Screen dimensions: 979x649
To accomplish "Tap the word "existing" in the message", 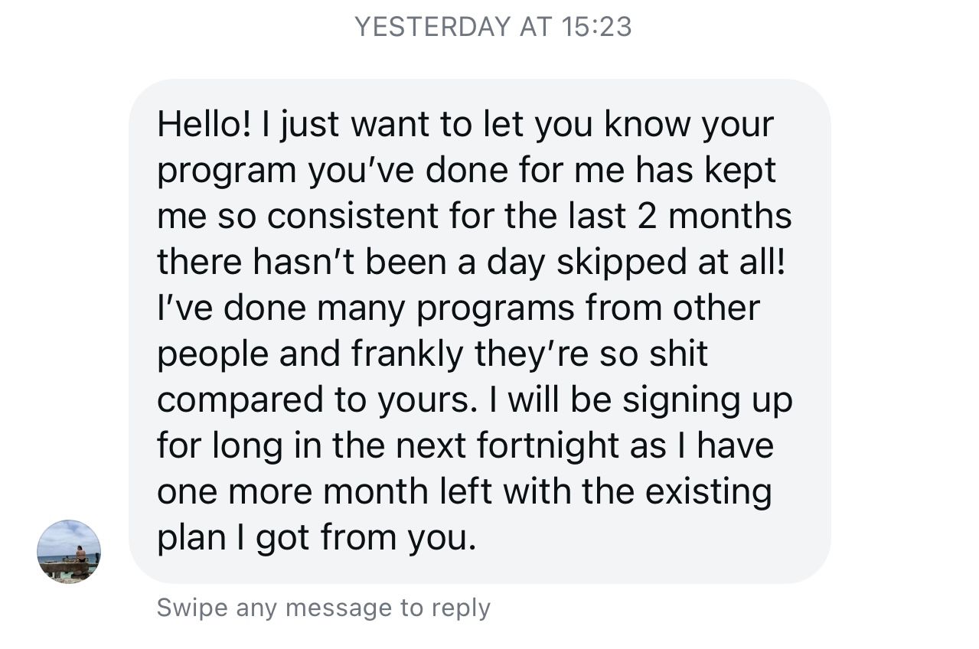I will tap(708, 492).
